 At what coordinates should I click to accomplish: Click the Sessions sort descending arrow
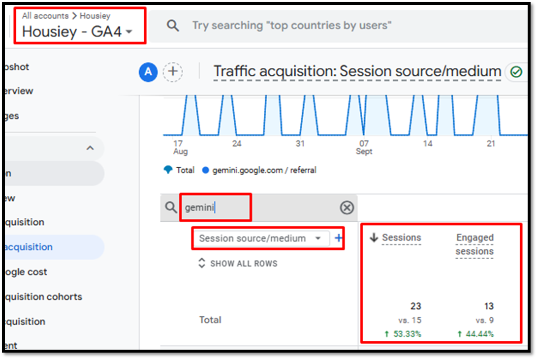[374, 238]
